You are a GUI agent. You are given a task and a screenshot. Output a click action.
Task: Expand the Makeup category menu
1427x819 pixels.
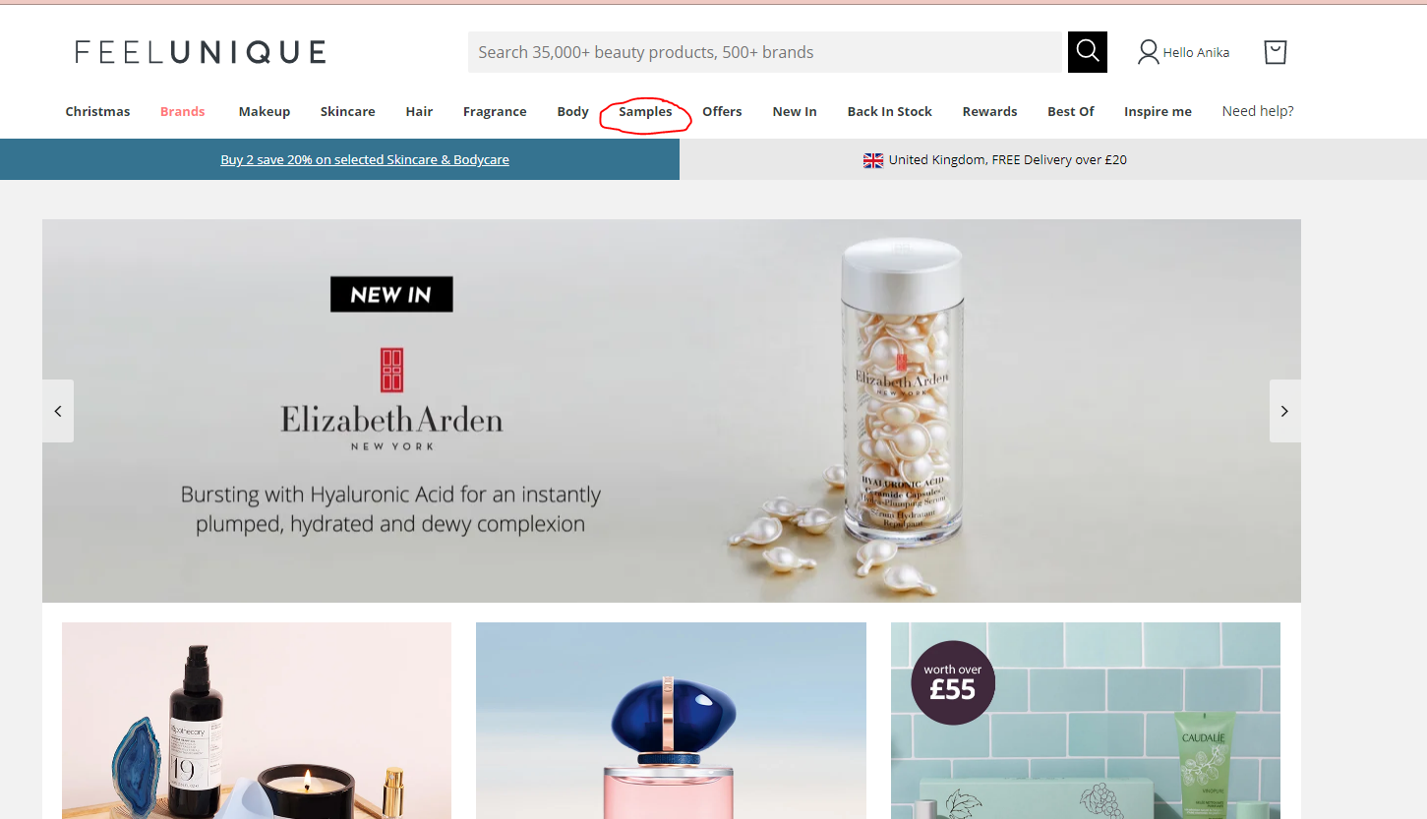click(265, 112)
